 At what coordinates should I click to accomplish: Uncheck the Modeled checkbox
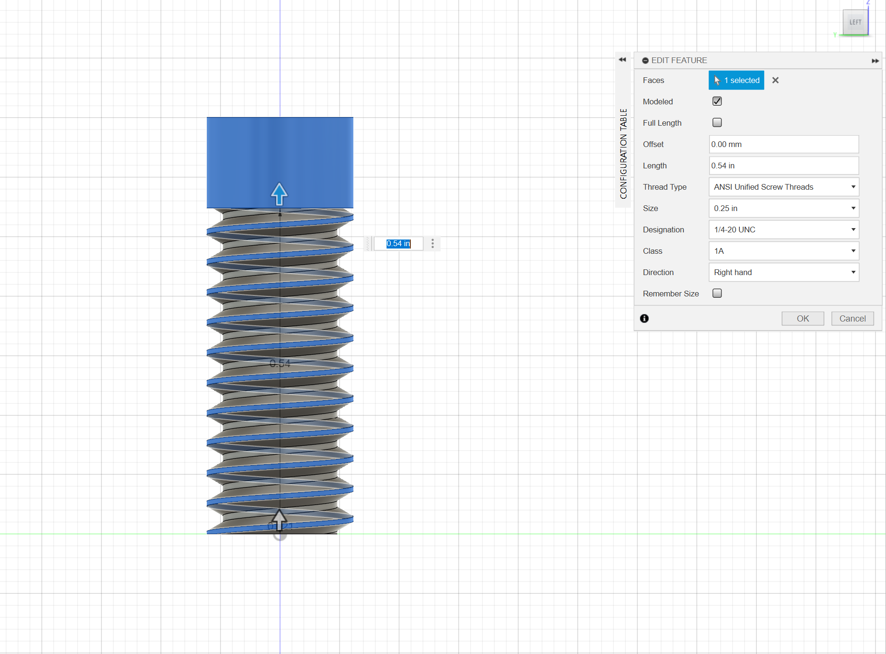click(x=717, y=101)
